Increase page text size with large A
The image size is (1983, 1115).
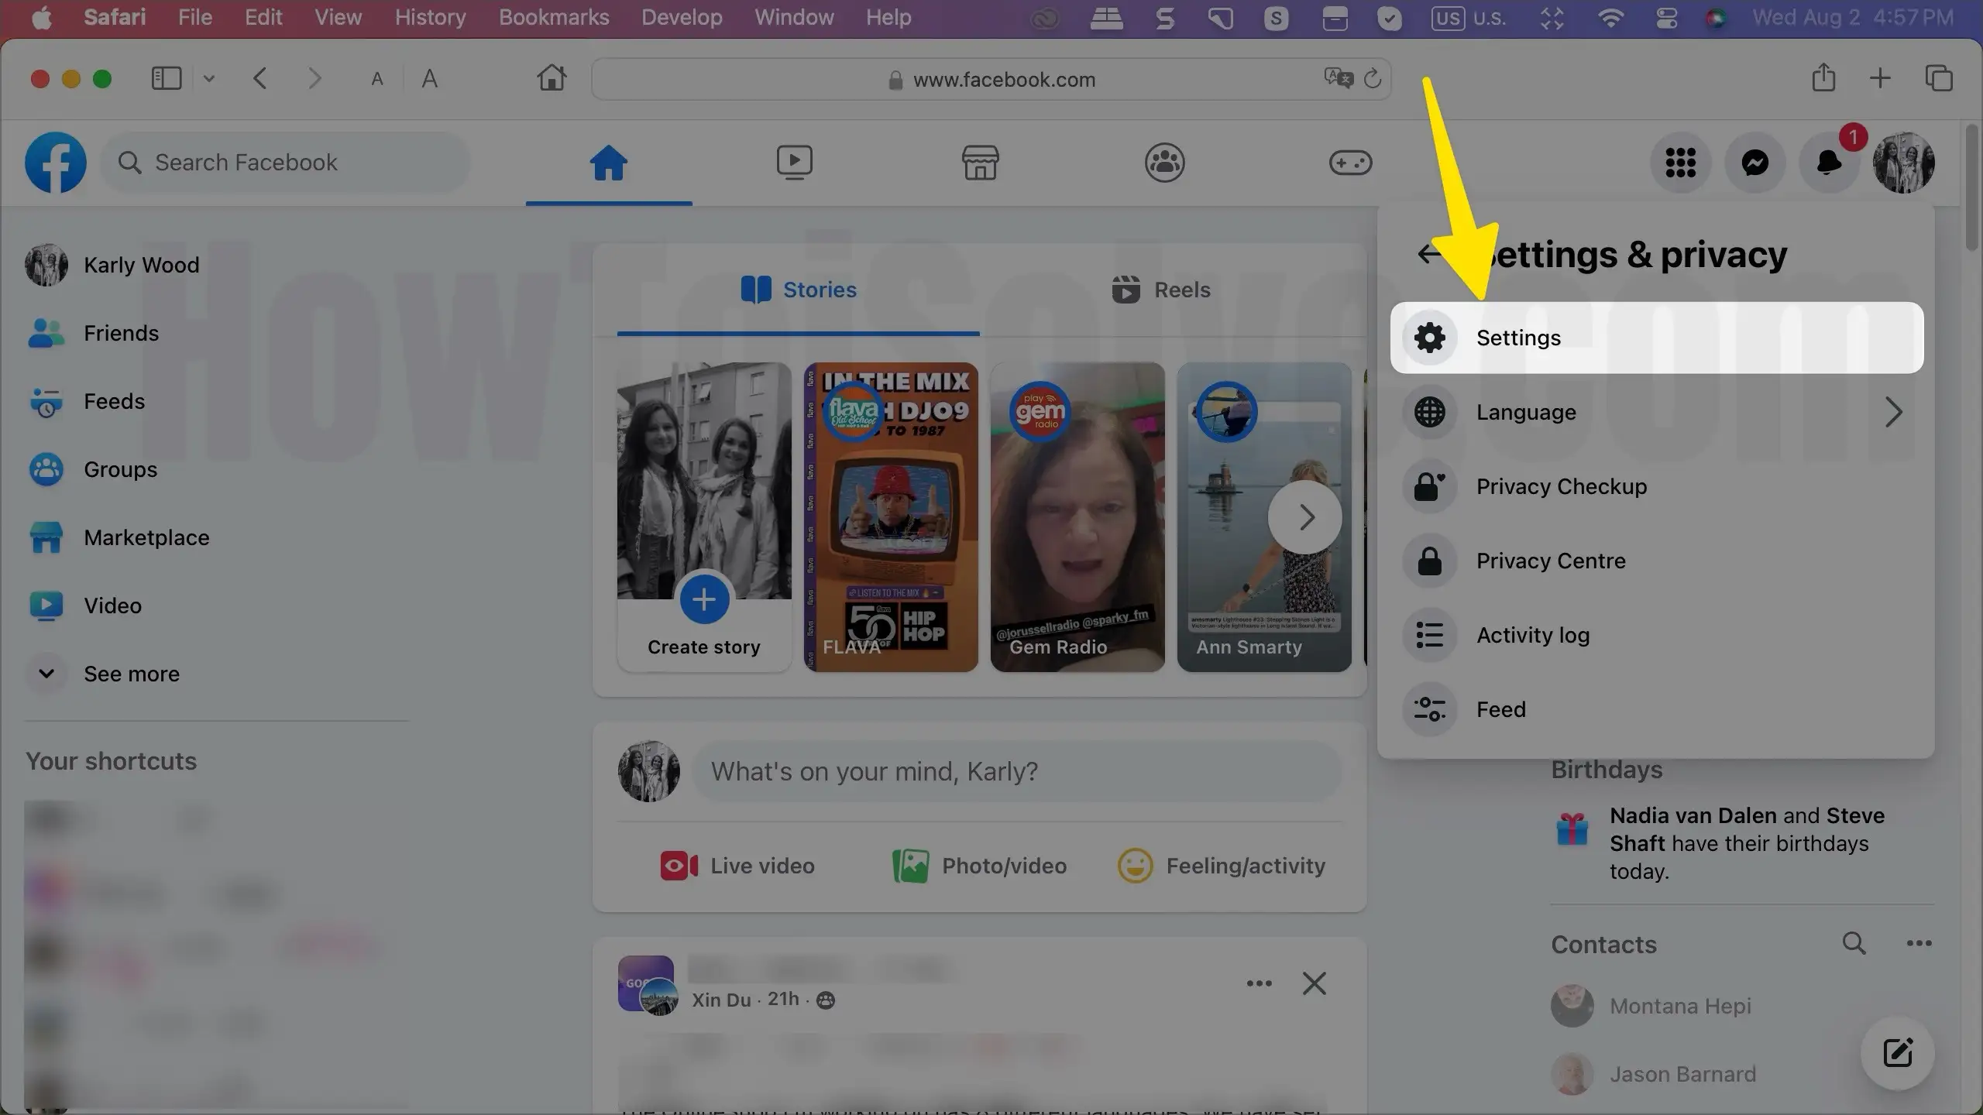(x=430, y=78)
